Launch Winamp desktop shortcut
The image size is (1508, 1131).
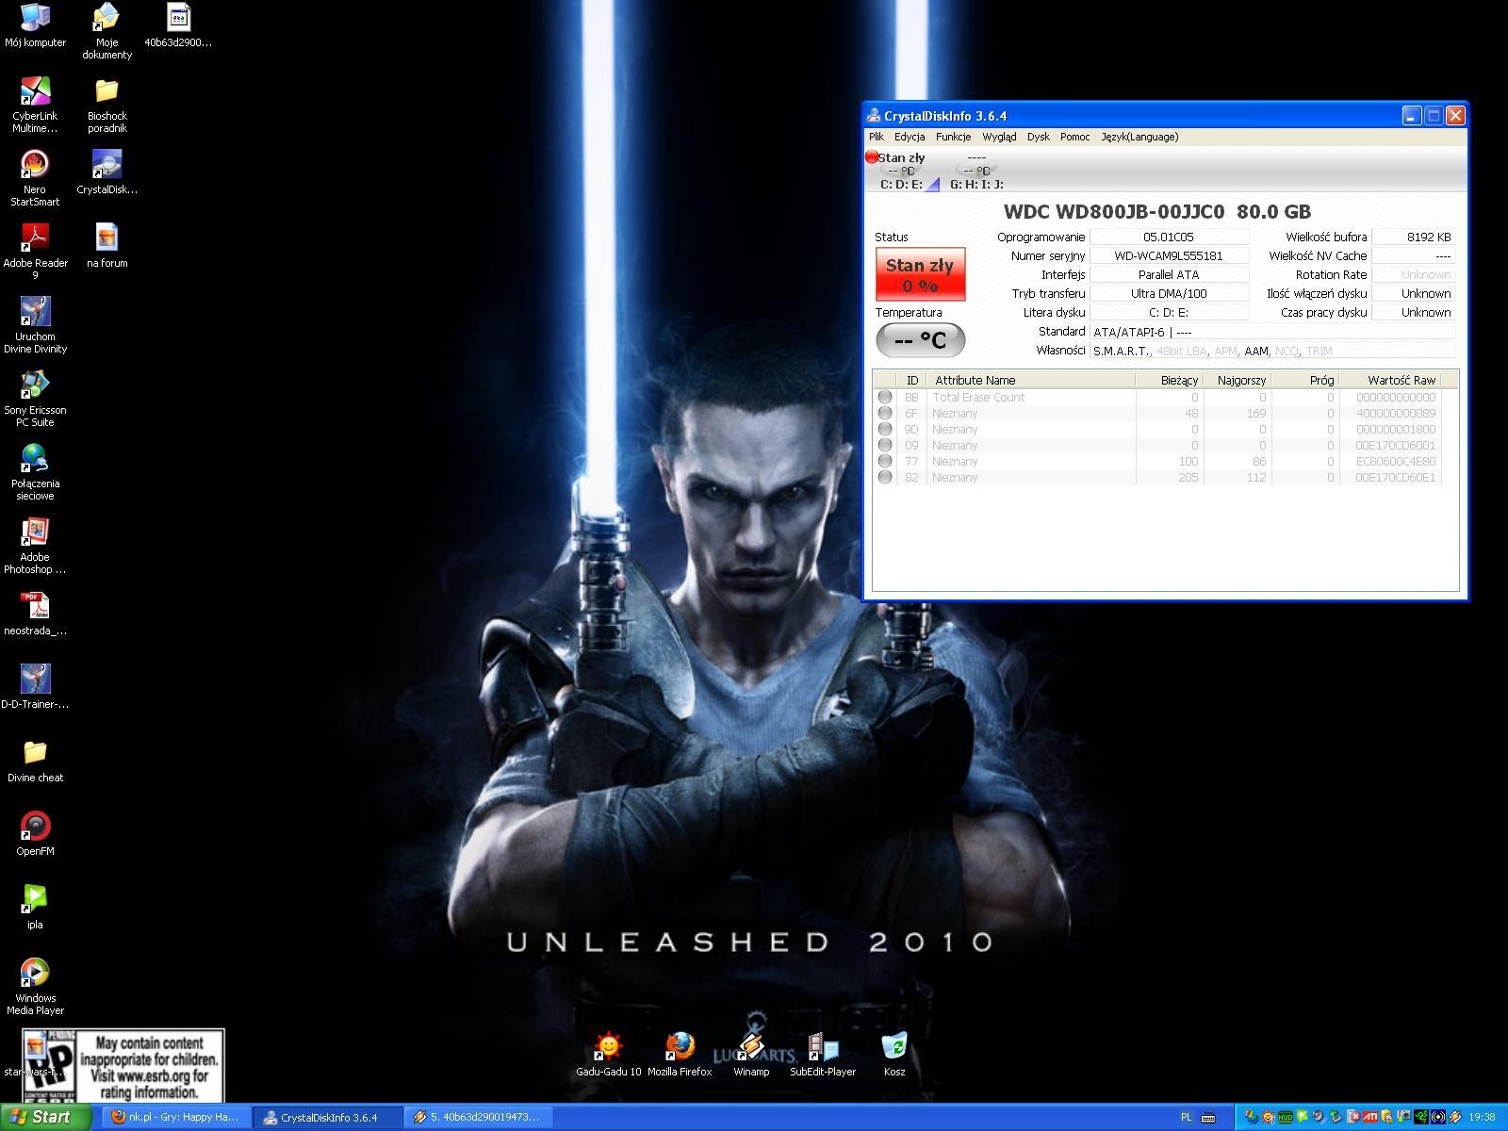pos(751,1054)
